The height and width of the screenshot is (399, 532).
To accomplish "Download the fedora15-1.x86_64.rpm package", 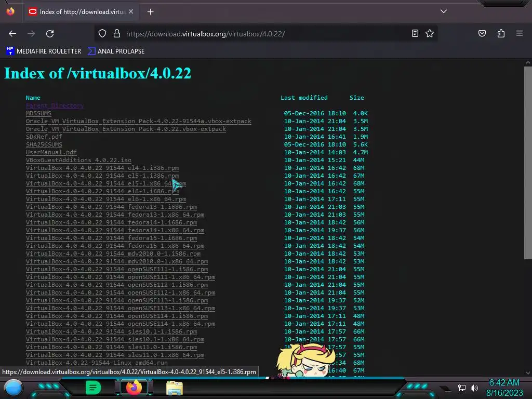I will point(115,246).
